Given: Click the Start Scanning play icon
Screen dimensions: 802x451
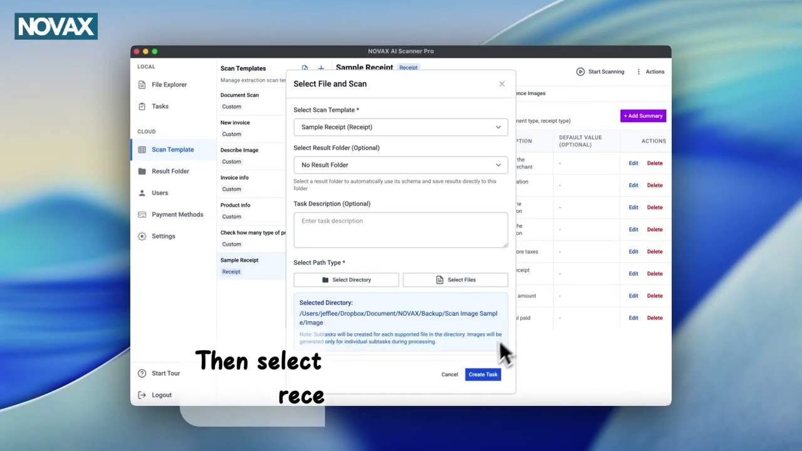Looking at the screenshot, I should pos(580,71).
